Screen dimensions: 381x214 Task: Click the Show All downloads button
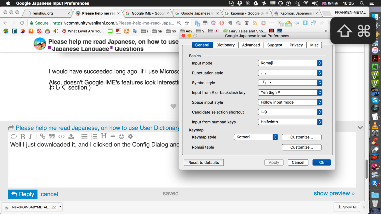point(347,207)
